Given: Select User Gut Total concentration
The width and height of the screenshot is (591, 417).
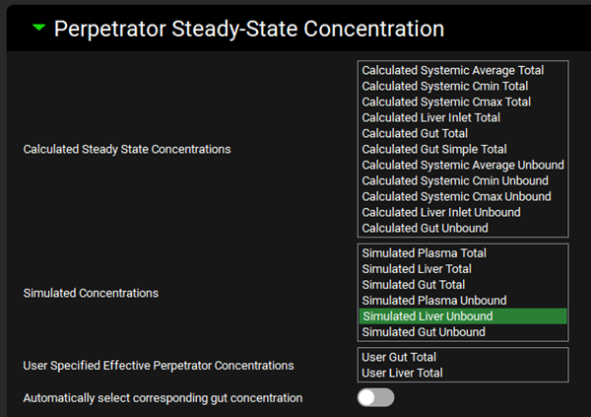Looking at the screenshot, I should 399,357.
